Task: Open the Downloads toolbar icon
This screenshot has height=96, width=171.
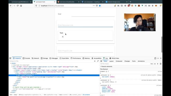Action: click(115, 6)
